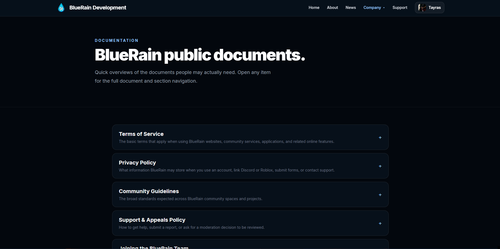This screenshot has width=500, height=249.
Task: Click 'The basic terms that apply' description
Action: (x=226, y=142)
